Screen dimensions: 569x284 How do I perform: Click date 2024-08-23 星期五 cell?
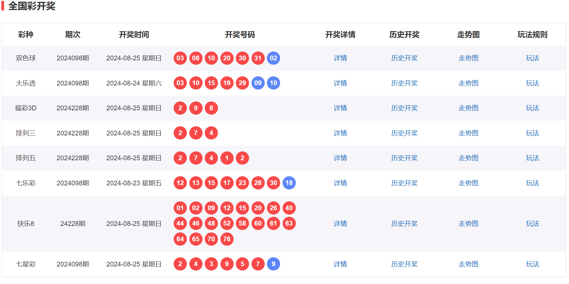tap(134, 183)
